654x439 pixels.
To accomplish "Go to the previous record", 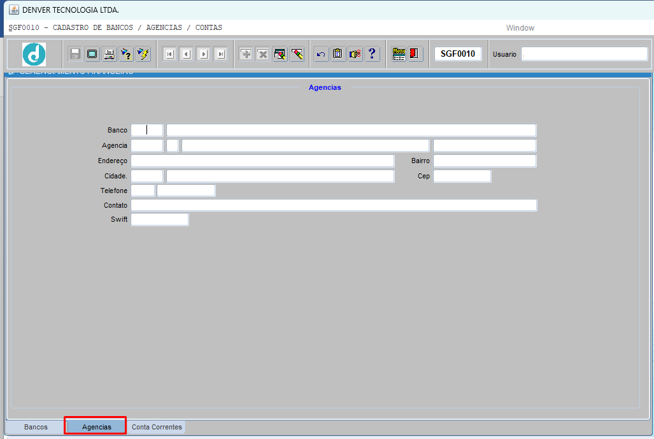I will tap(186, 54).
